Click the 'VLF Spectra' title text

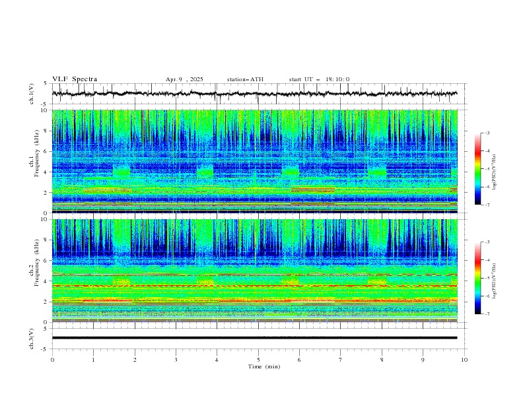[75, 79]
